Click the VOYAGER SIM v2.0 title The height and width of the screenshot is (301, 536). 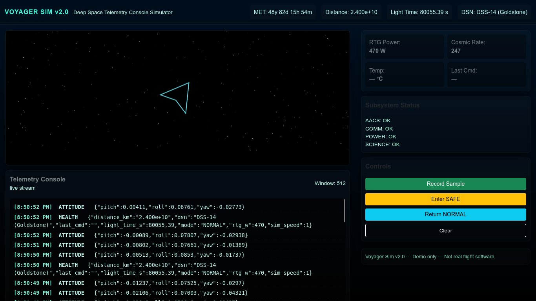36,12
